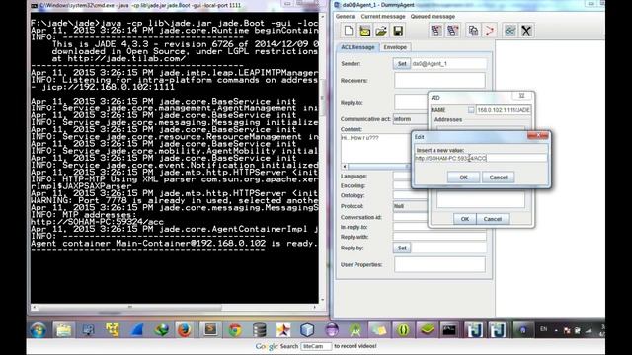
Task: Click the send message envelope icon
Action: 365,31
